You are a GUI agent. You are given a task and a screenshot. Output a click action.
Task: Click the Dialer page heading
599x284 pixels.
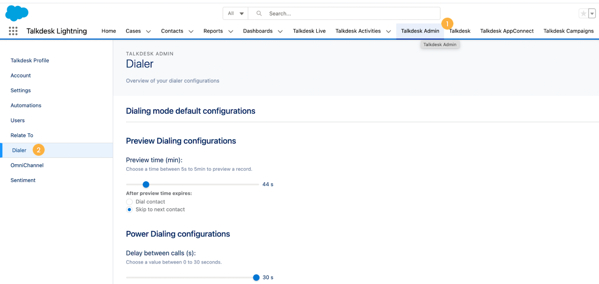point(140,64)
